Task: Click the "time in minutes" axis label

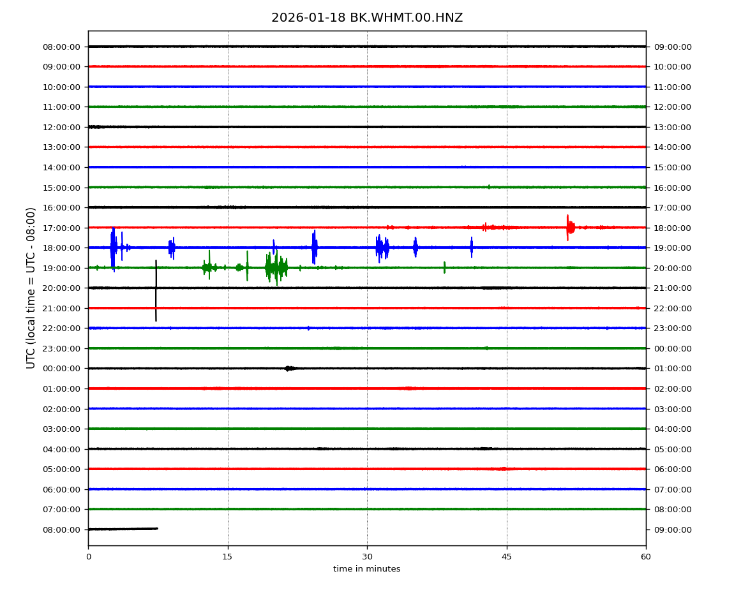Action: click(x=366, y=569)
